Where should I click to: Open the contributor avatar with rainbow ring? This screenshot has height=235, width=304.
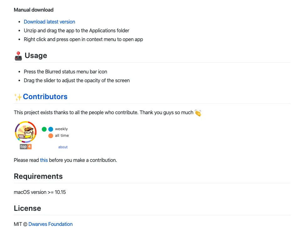[26, 132]
